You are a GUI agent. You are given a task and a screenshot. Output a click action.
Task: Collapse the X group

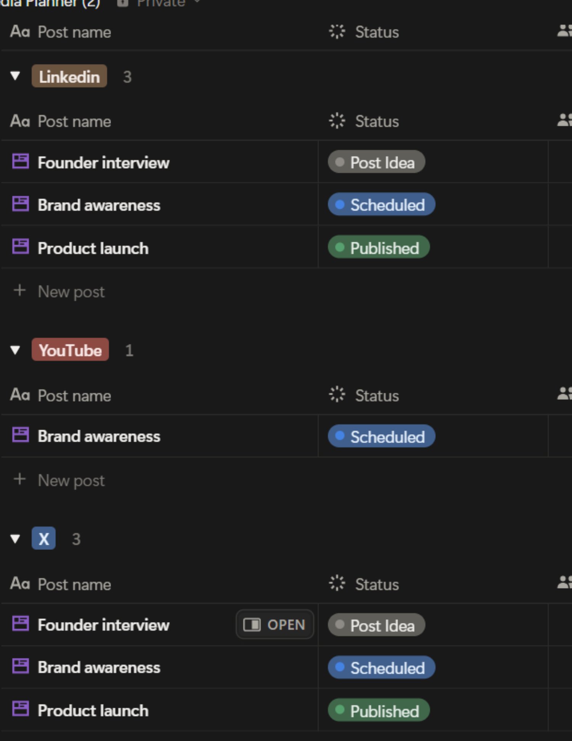15,539
